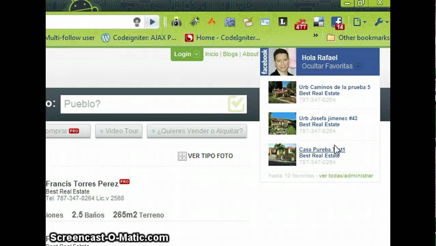
Task: Go to Inicio page
Action: point(212,54)
